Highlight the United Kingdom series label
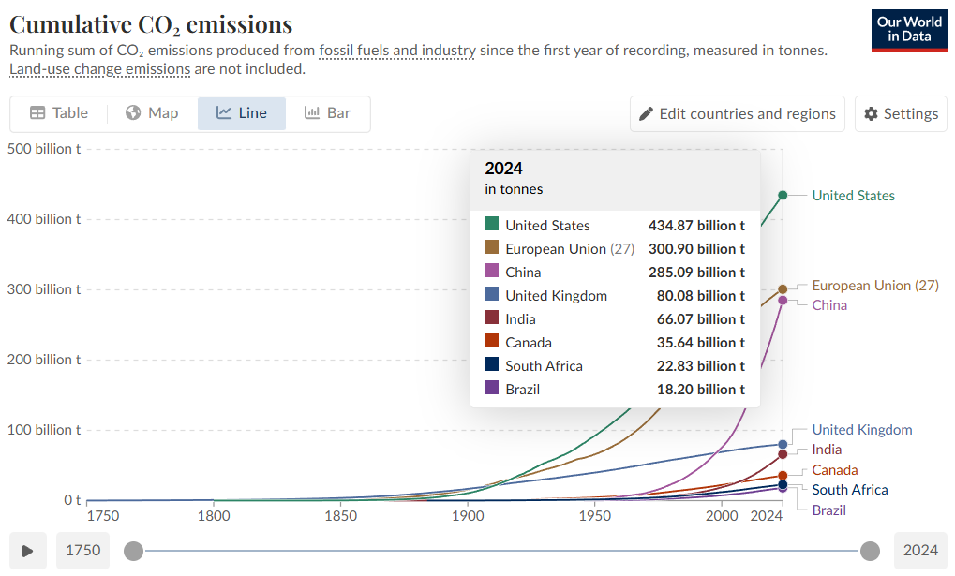This screenshot has width=955, height=576. (x=861, y=430)
